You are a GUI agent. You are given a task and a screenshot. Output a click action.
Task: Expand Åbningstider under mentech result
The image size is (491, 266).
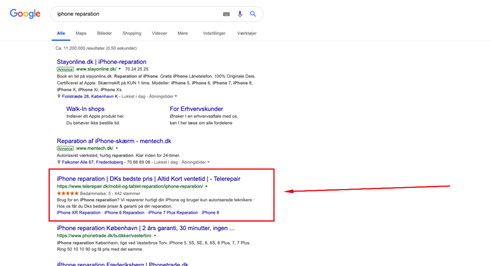coord(196,162)
